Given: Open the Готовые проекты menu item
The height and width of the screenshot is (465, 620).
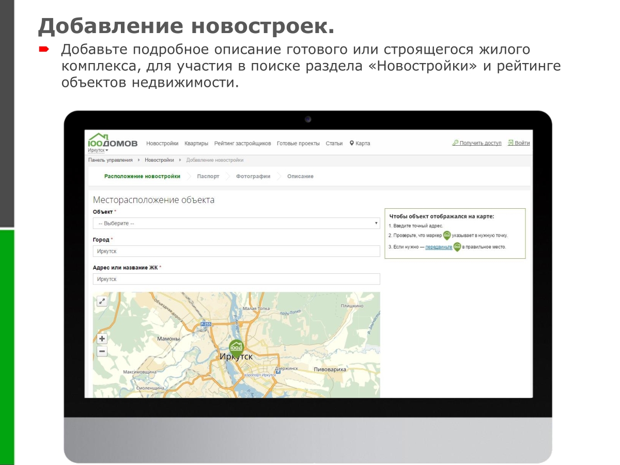Looking at the screenshot, I should coord(298,144).
